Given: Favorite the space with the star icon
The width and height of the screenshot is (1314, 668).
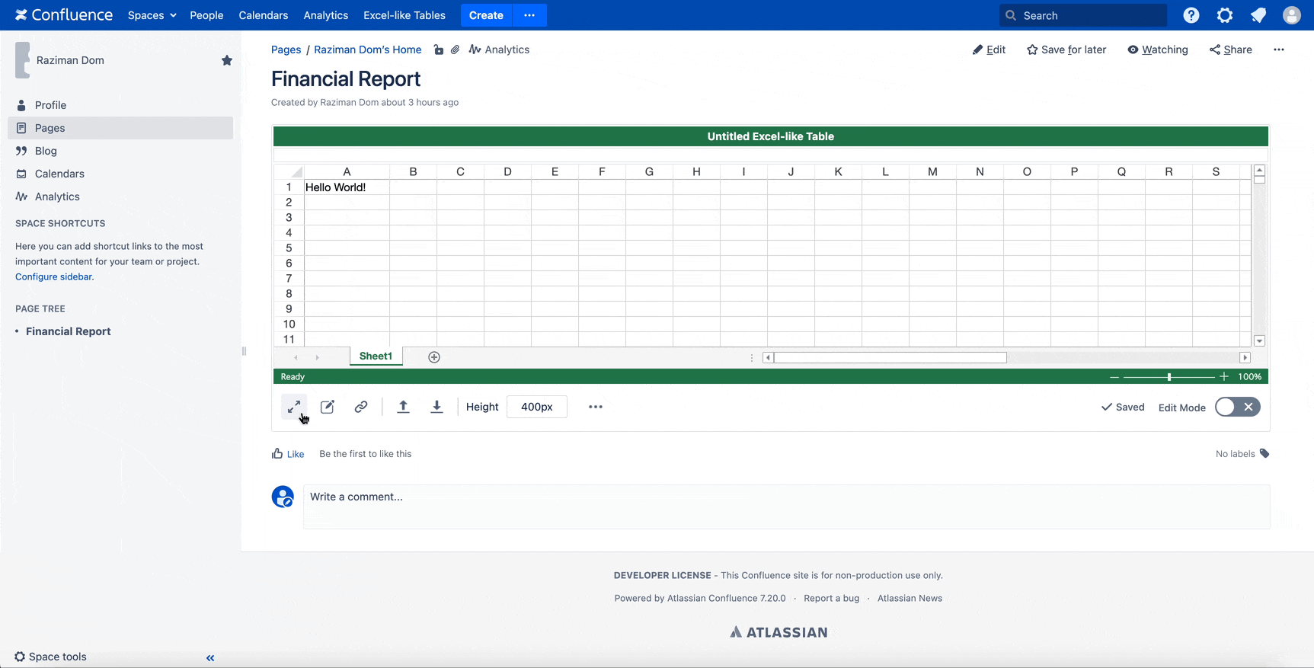Looking at the screenshot, I should [227, 60].
